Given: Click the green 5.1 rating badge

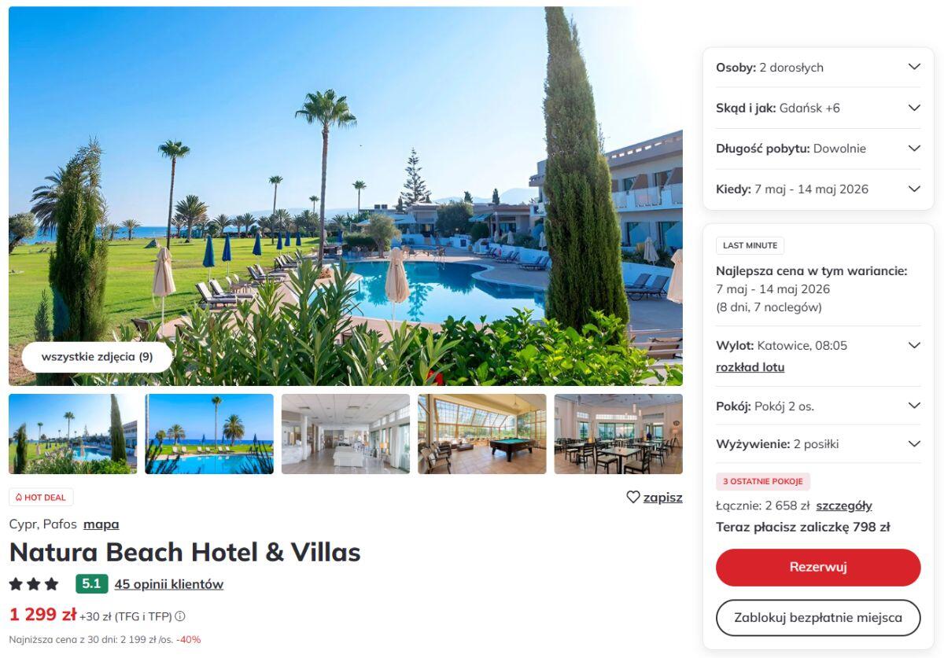Looking at the screenshot, I should pos(91,583).
